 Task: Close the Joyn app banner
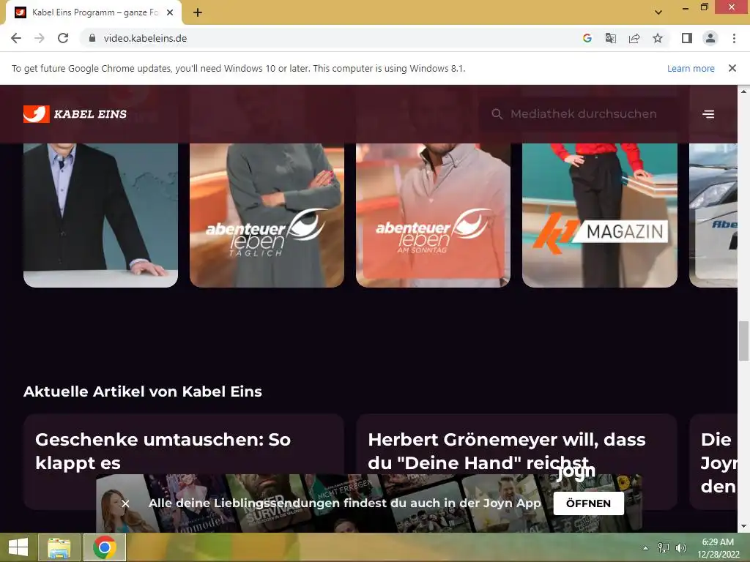125,503
